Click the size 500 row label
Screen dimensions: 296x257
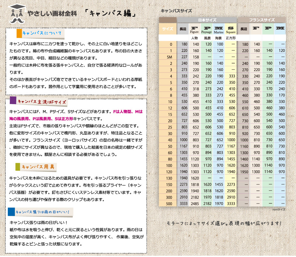(x=169, y=204)
